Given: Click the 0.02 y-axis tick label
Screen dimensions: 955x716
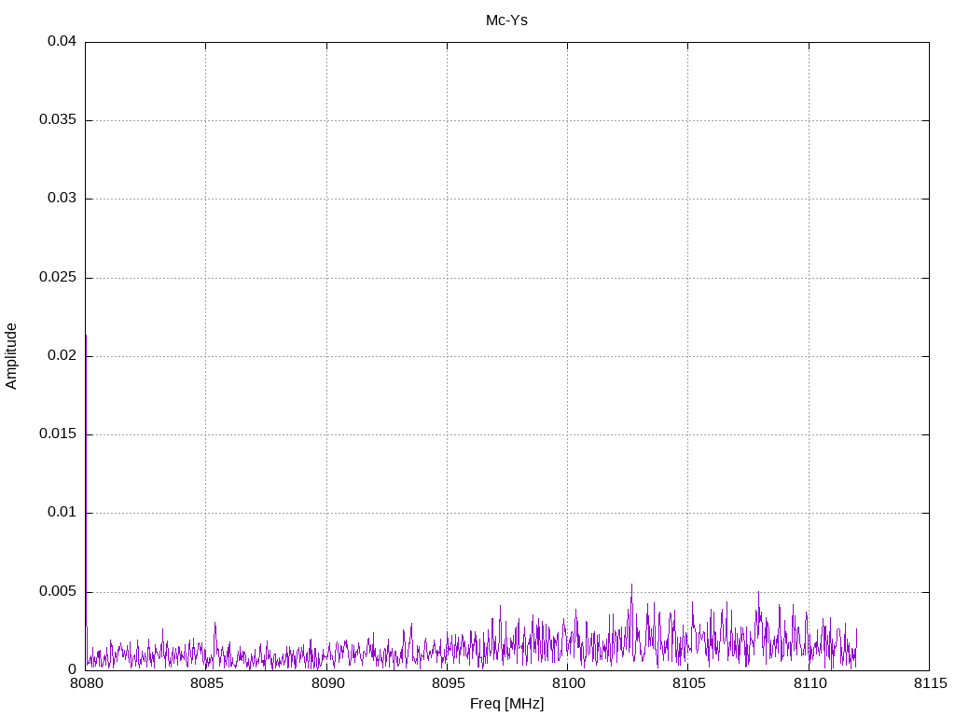Looking at the screenshot, I should (x=62, y=356).
